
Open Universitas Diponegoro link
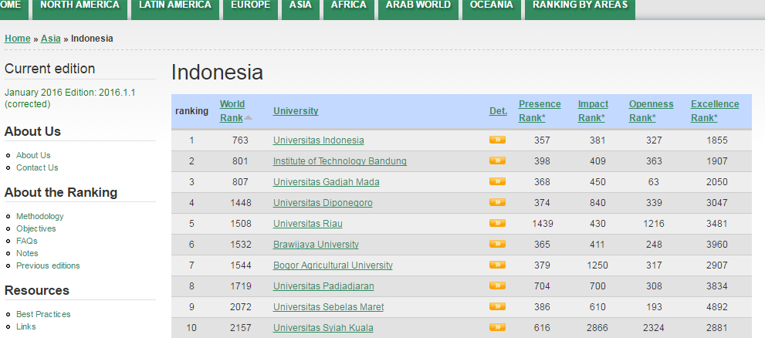323,203
